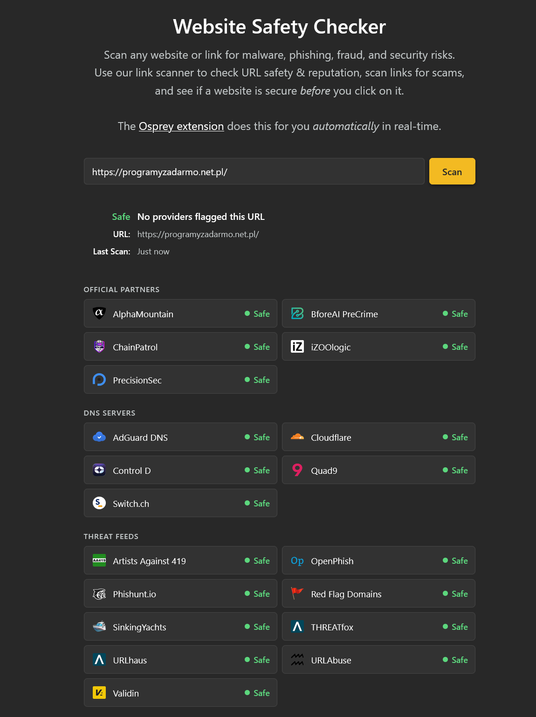The width and height of the screenshot is (536, 717).
Task: Click the Safe status in THREATfox row
Action: (455, 627)
